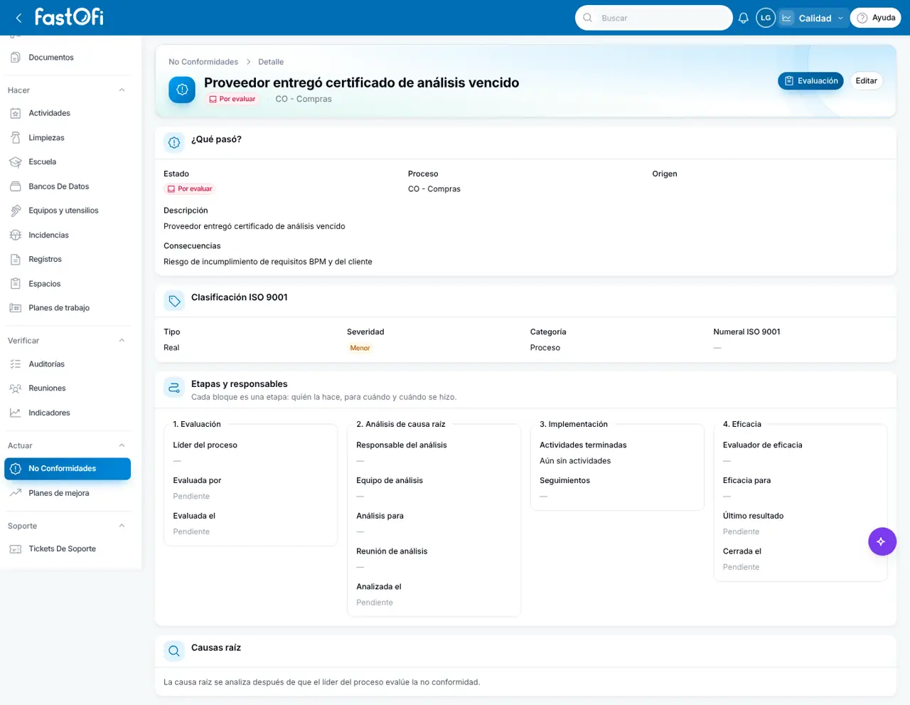Click the Tickets De Soporte icon
This screenshot has width=910, height=705.
pyautogui.click(x=16, y=549)
